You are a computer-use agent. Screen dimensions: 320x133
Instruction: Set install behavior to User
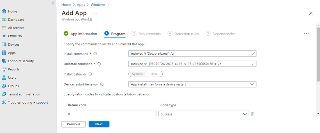[x=154, y=74]
